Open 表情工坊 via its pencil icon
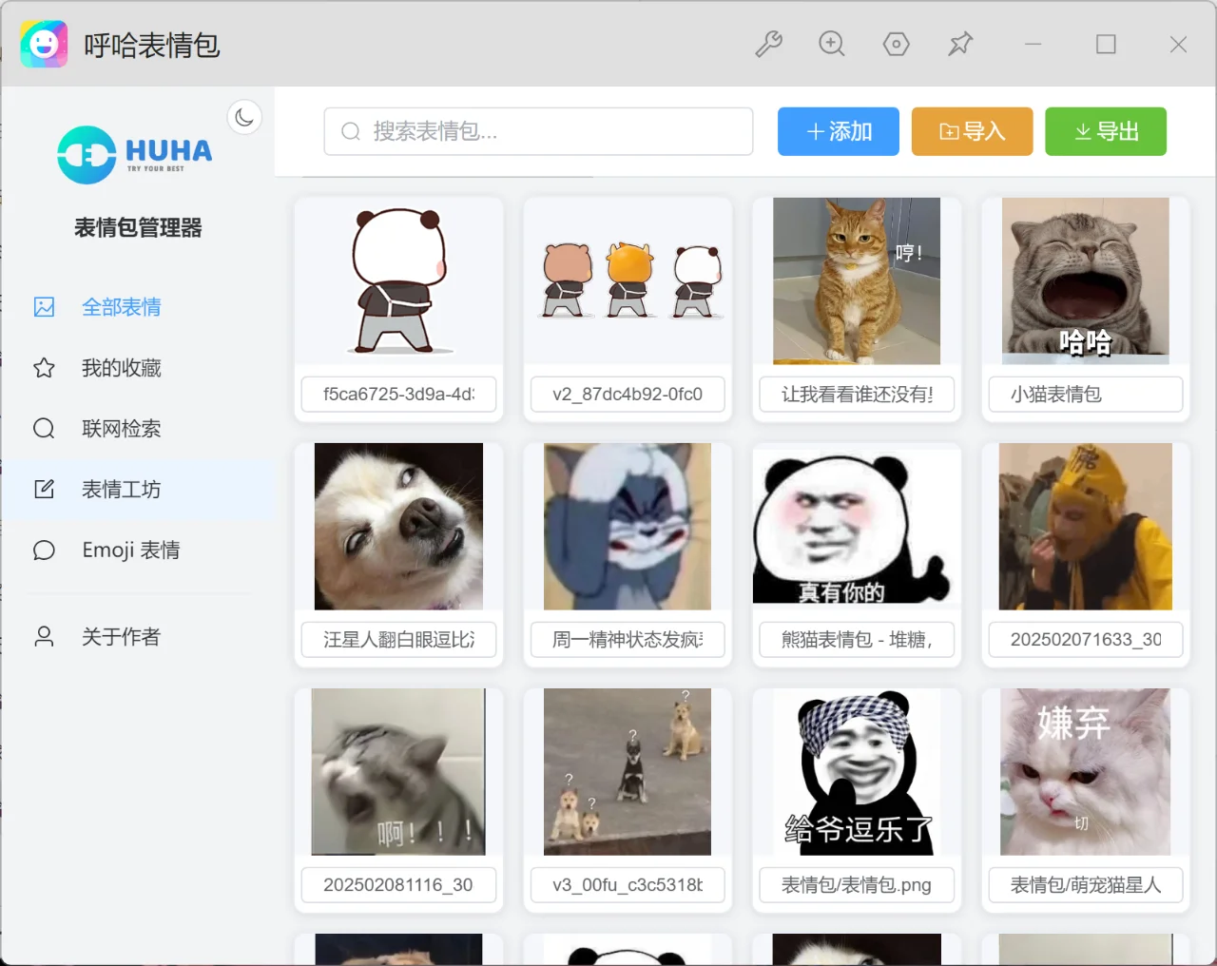This screenshot has width=1217, height=966. coord(44,489)
